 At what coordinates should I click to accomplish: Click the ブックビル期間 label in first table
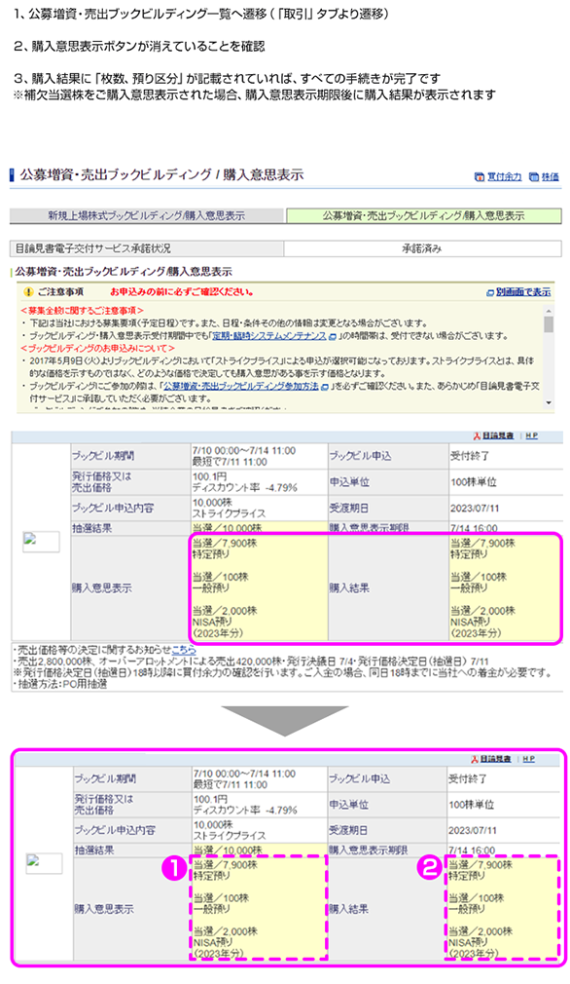[103, 456]
